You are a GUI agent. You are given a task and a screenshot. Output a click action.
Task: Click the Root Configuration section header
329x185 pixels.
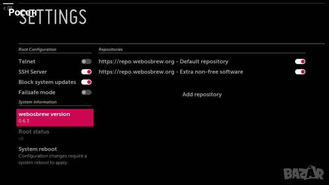37,49
